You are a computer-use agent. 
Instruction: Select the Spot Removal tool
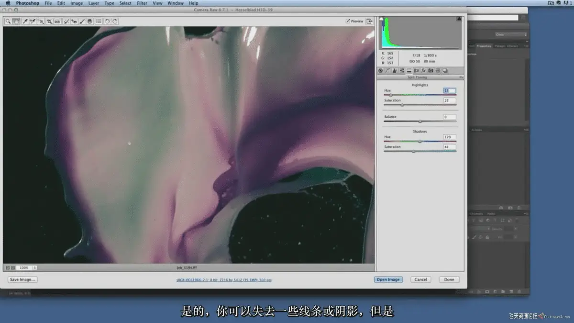click(x=66, y=22)
